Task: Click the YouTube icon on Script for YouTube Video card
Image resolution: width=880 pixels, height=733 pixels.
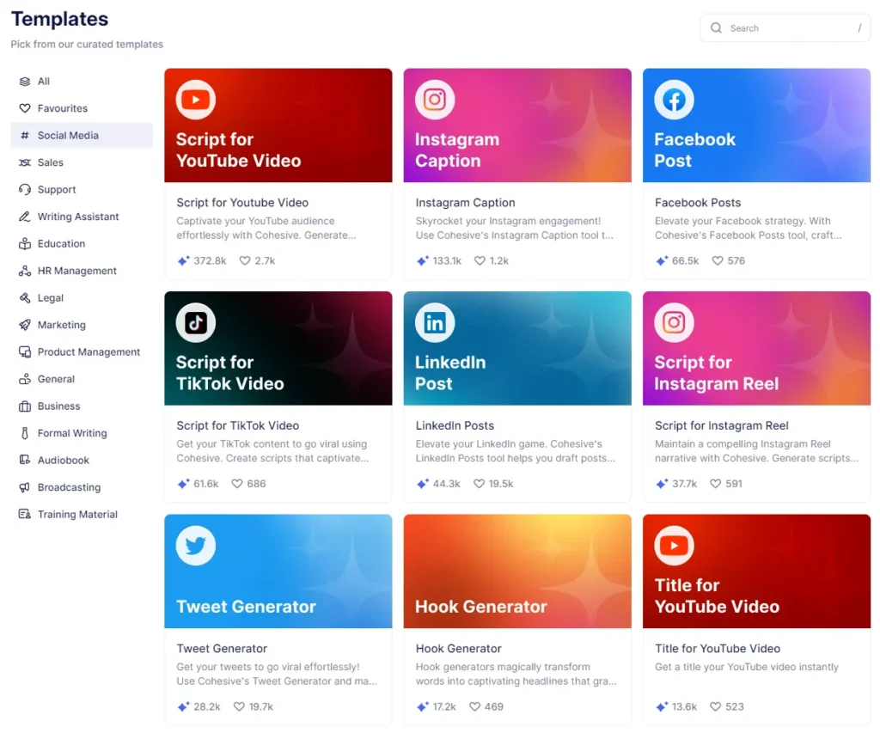Action: pos(195,99)
